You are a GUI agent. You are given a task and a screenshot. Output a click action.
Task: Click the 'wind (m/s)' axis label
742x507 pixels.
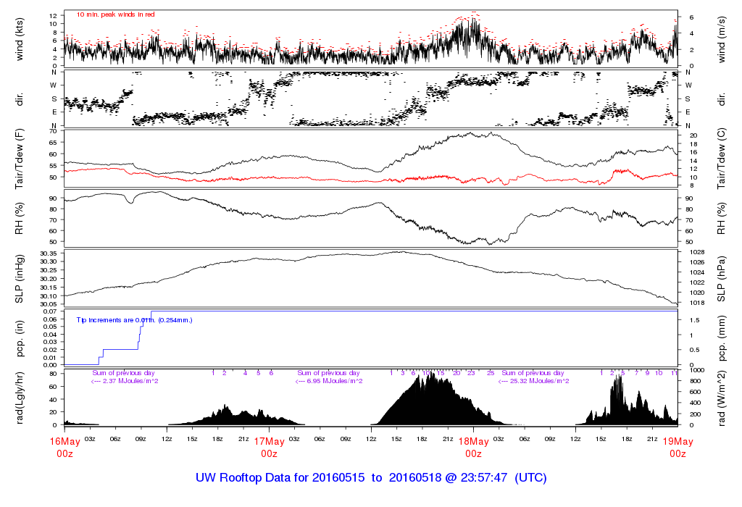click(x=721, y=39)
